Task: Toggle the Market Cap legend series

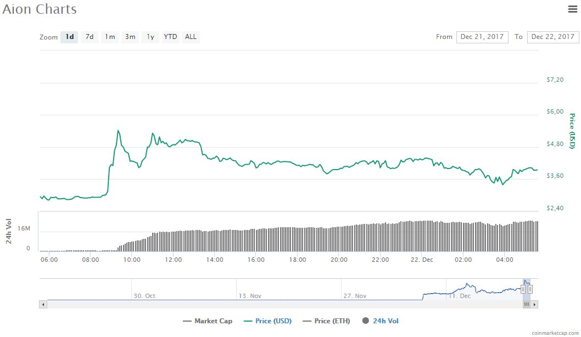Action: click(x=208, y=321)
